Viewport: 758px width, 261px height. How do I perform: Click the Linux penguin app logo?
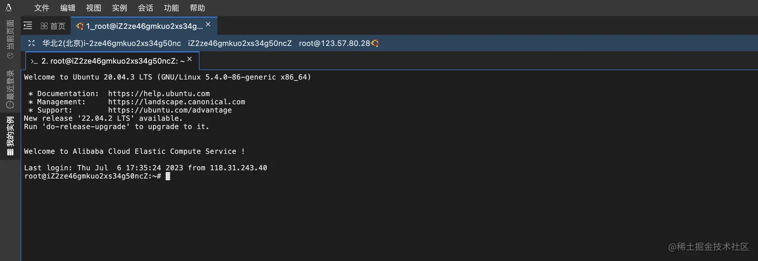[x=9, y=8]
